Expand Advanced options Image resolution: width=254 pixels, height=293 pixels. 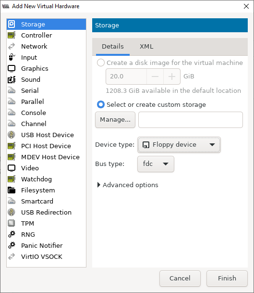128,185
